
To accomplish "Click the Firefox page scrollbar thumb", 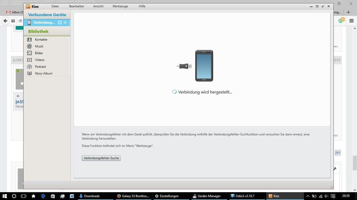I will coord(355,163).
